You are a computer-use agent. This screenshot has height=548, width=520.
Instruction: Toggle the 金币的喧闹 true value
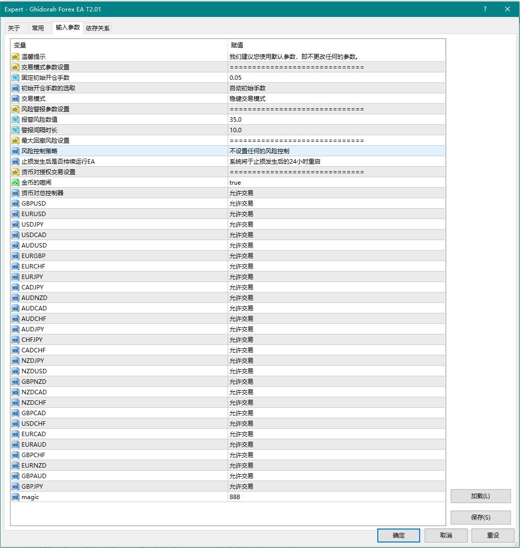(x=236, y=183)
